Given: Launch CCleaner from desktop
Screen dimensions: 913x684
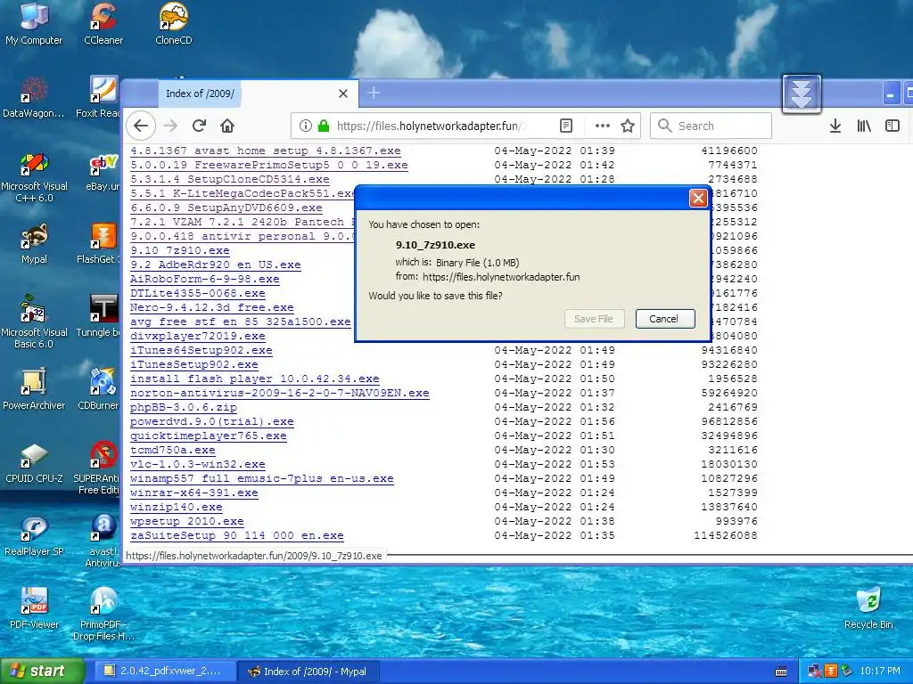Looking at the screenshot, I should 103,24.
